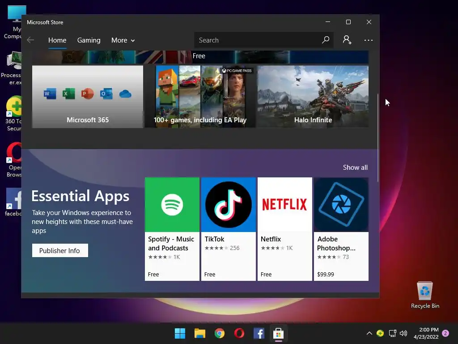
Task: Select the 'Adobe Photoshop...' title text
Action: pos(336,243)
